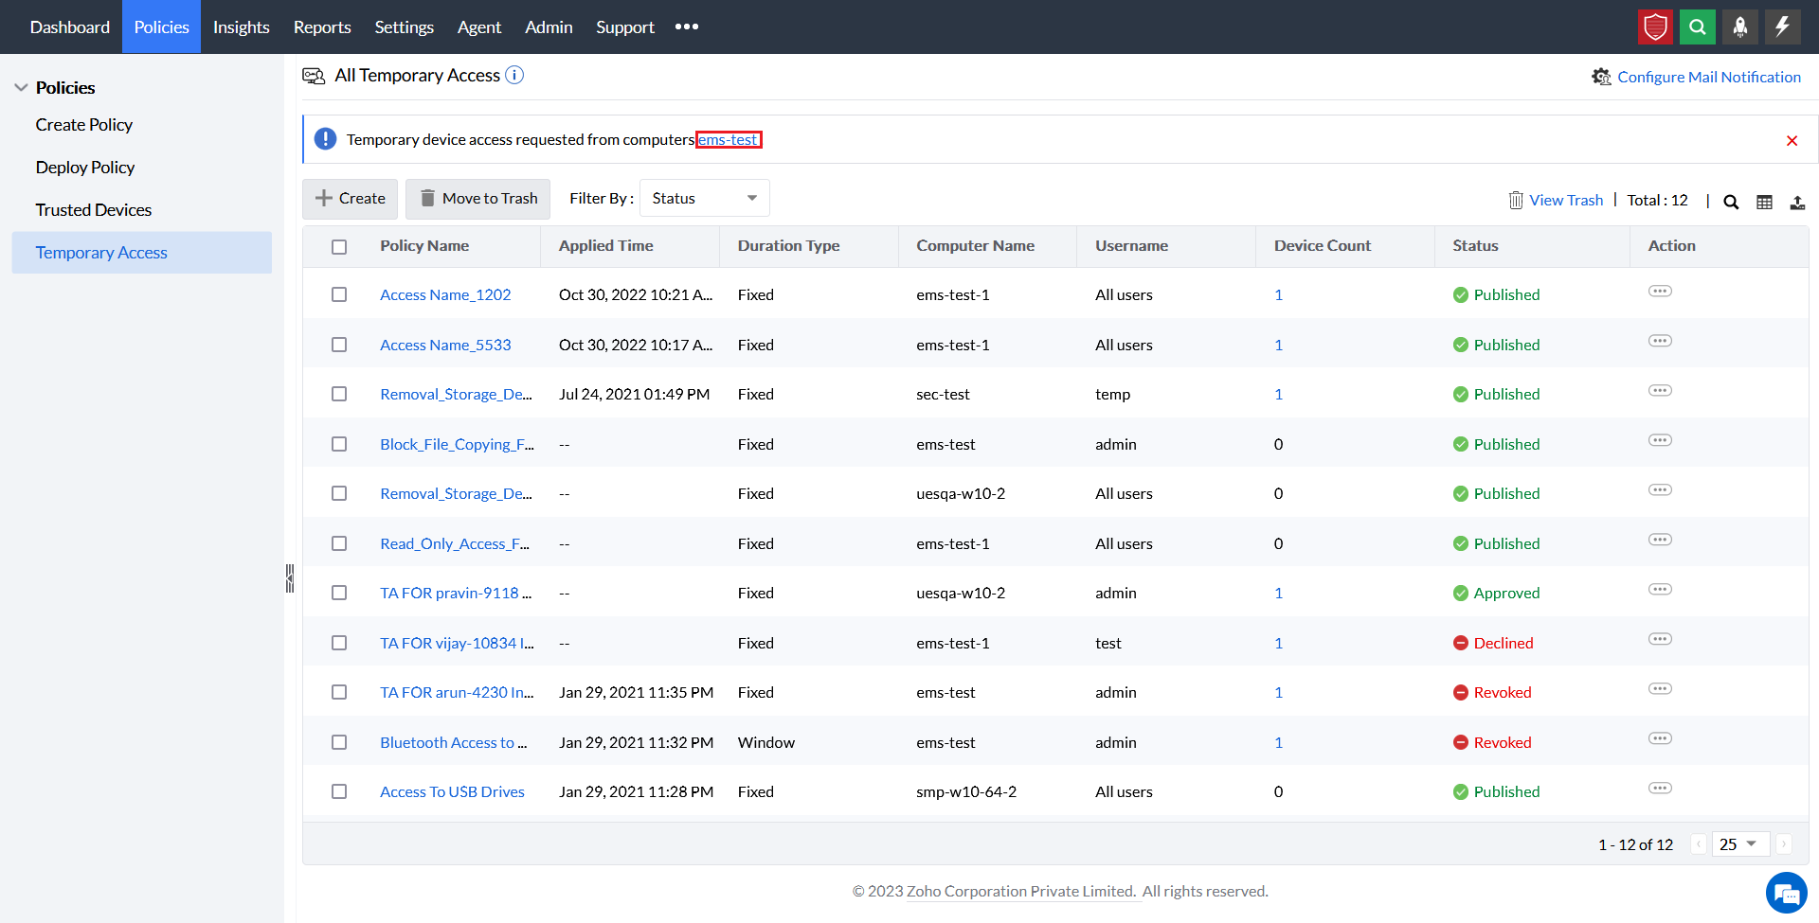
Task: Open the table search magnifier icon
Action: [1731, 202]
